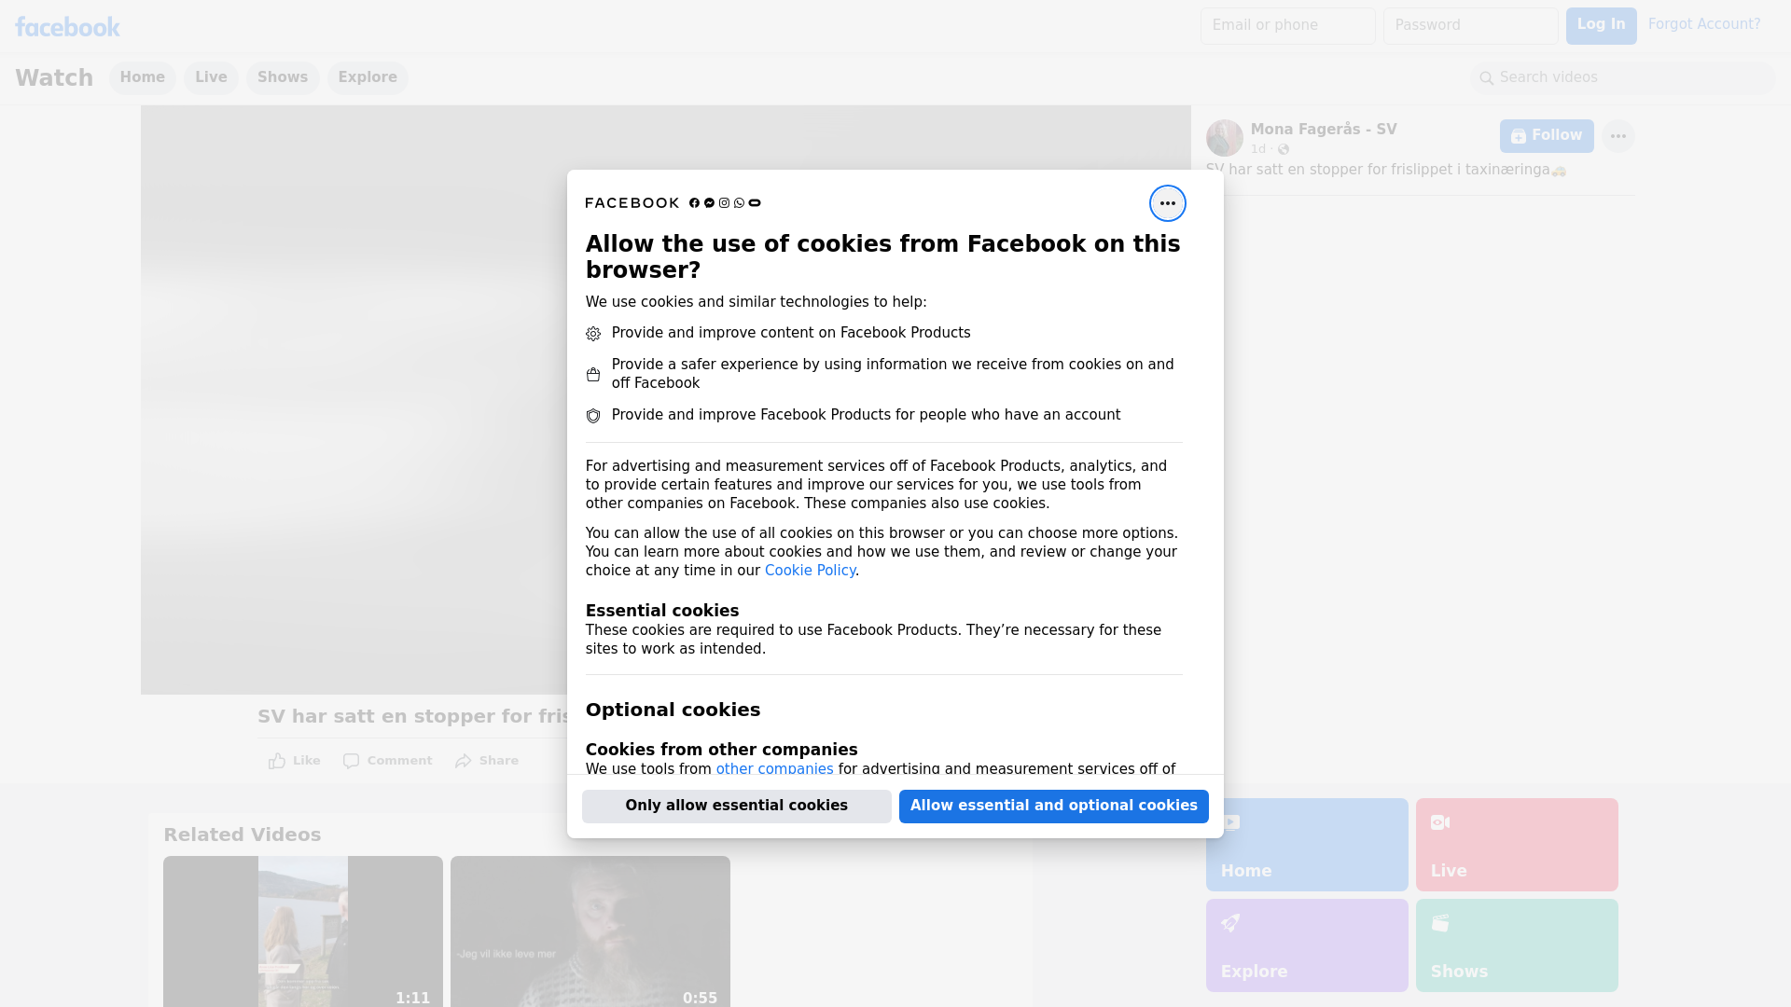The width and height of the screenshot is (1791, 1007).
Task: Open the Live tile with camera icon
Action: click(1516, 844)
